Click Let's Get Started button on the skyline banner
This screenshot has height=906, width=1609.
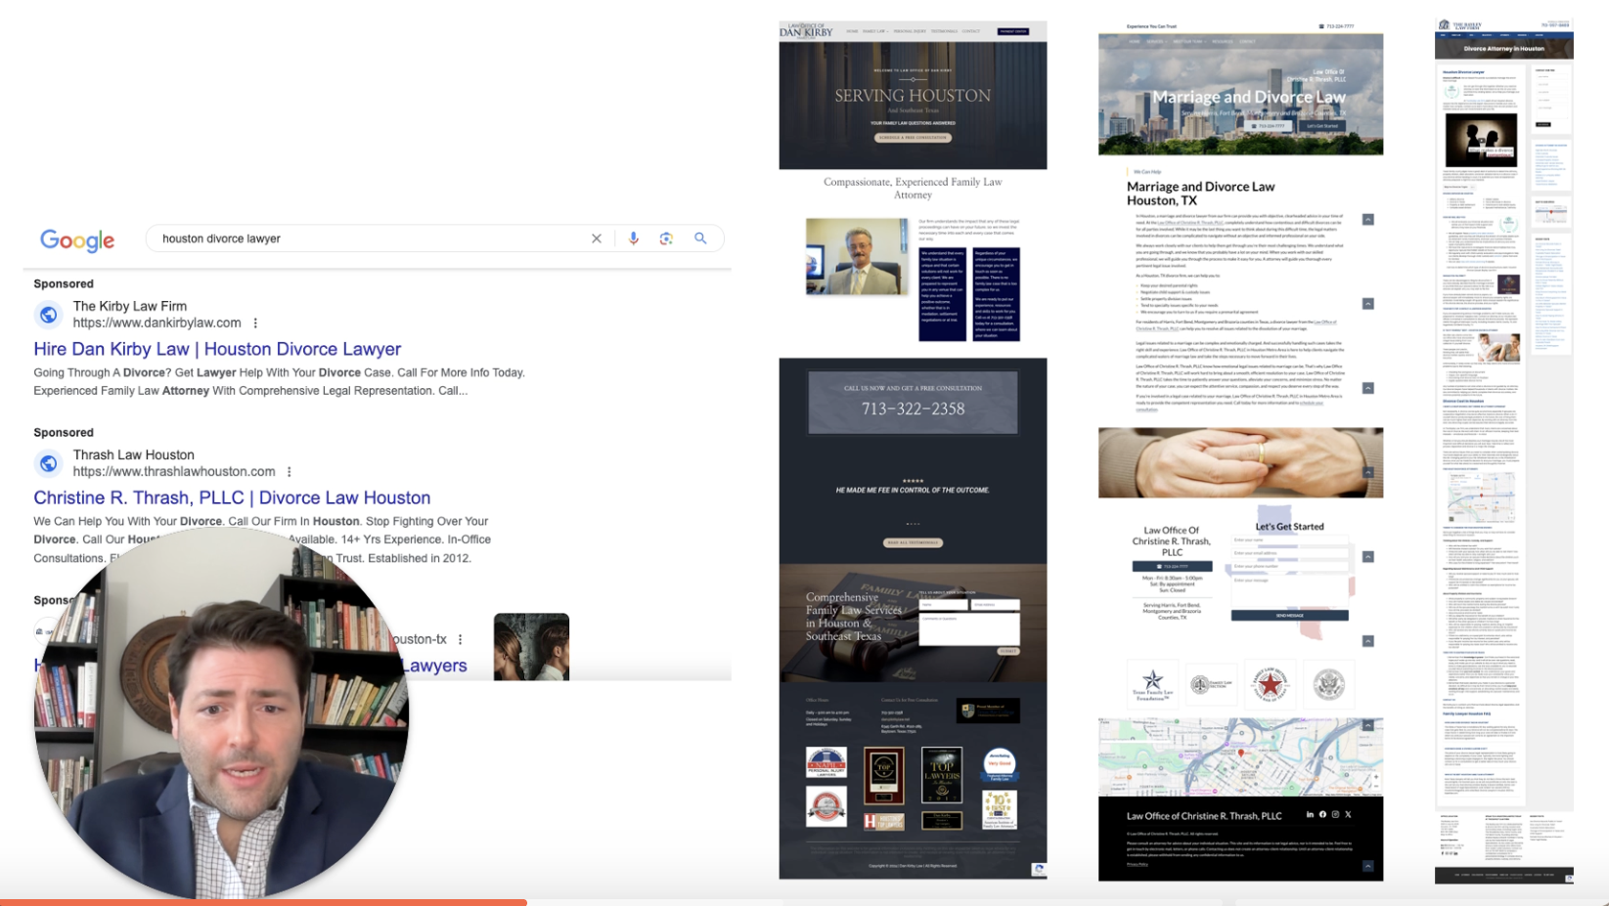(x=1321, y=126)
